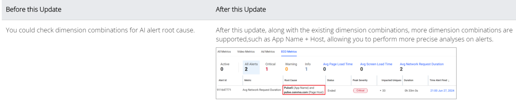Select the Ad Metrics tab
The image size is (516, 105).
pos(268,52)
